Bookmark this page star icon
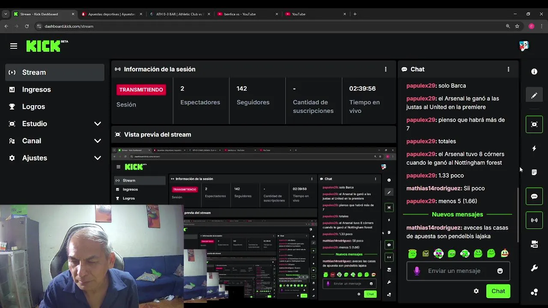The width and height of the screenshot is (548, 308). pos(517,26)
